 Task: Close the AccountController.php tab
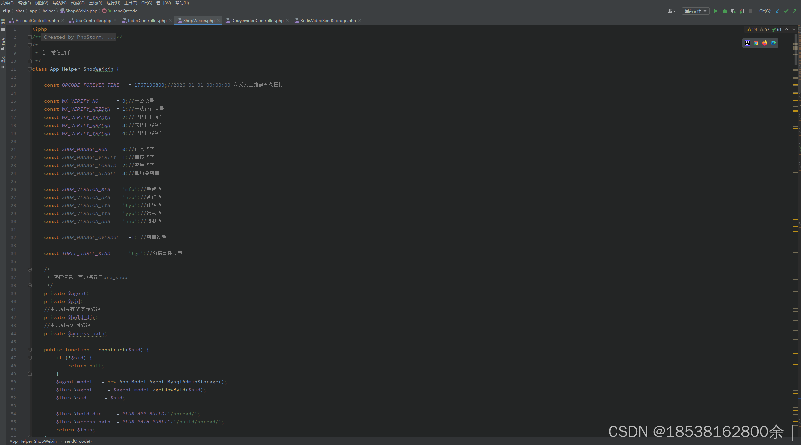[63, 20]
